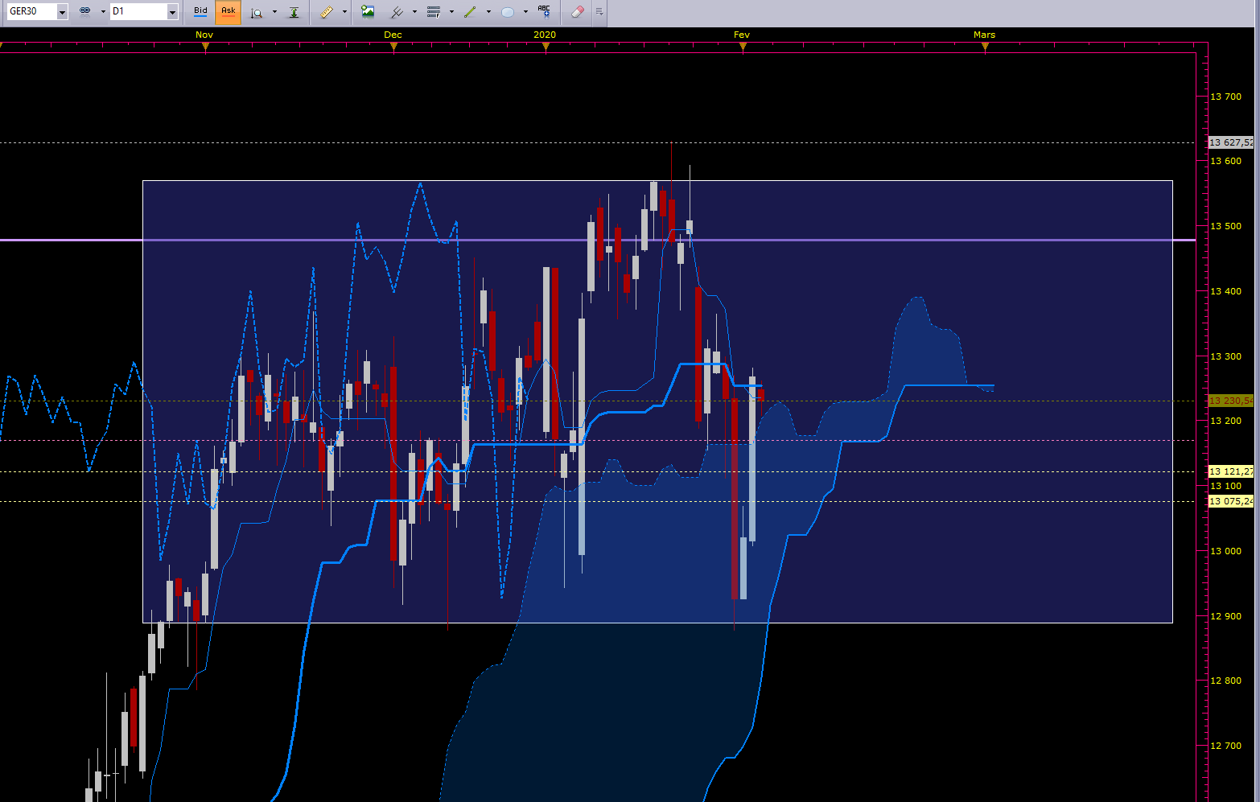Click the 13 121,27 price level label
The width and height of the screenshot is (1260, 802).
click(1231, 471)
